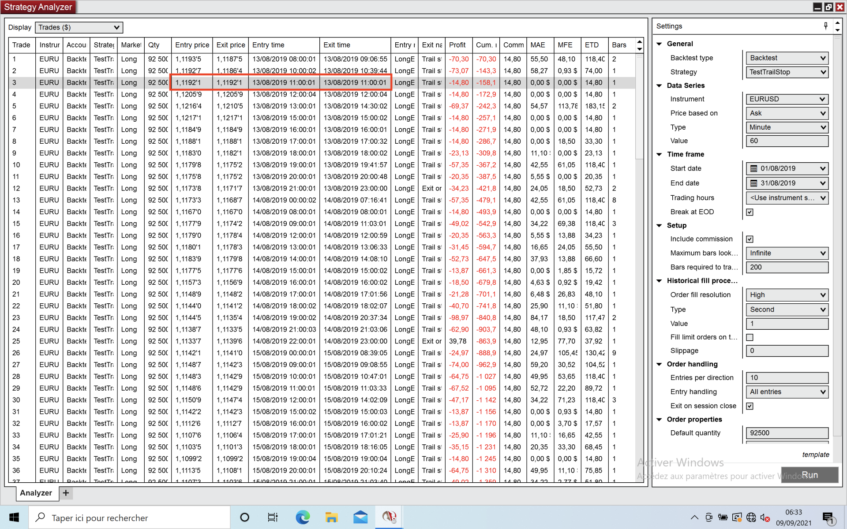This screenshot has height=529, width=847.
Task: Open the Display Trades ($) dropdown
Action: click(x=79, y=27)
